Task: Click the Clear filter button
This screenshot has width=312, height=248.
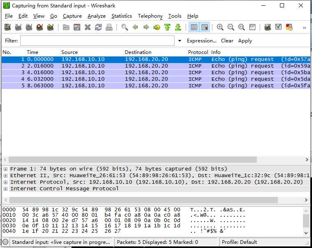Action: click(x=227, y=41)
